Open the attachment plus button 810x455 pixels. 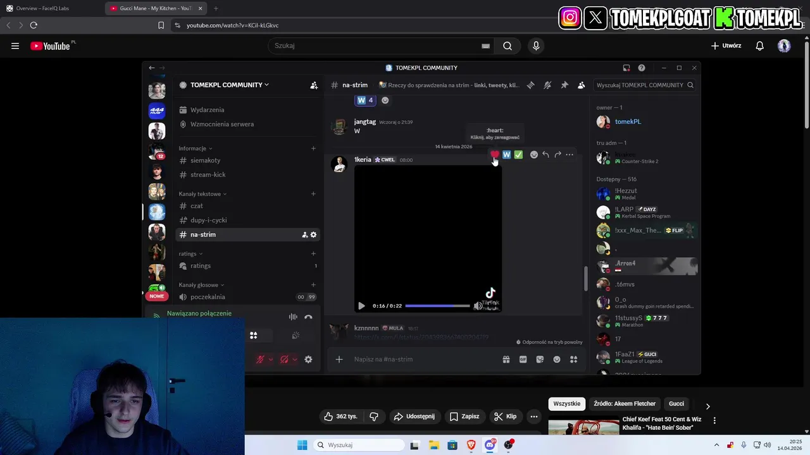coord(339,360)
